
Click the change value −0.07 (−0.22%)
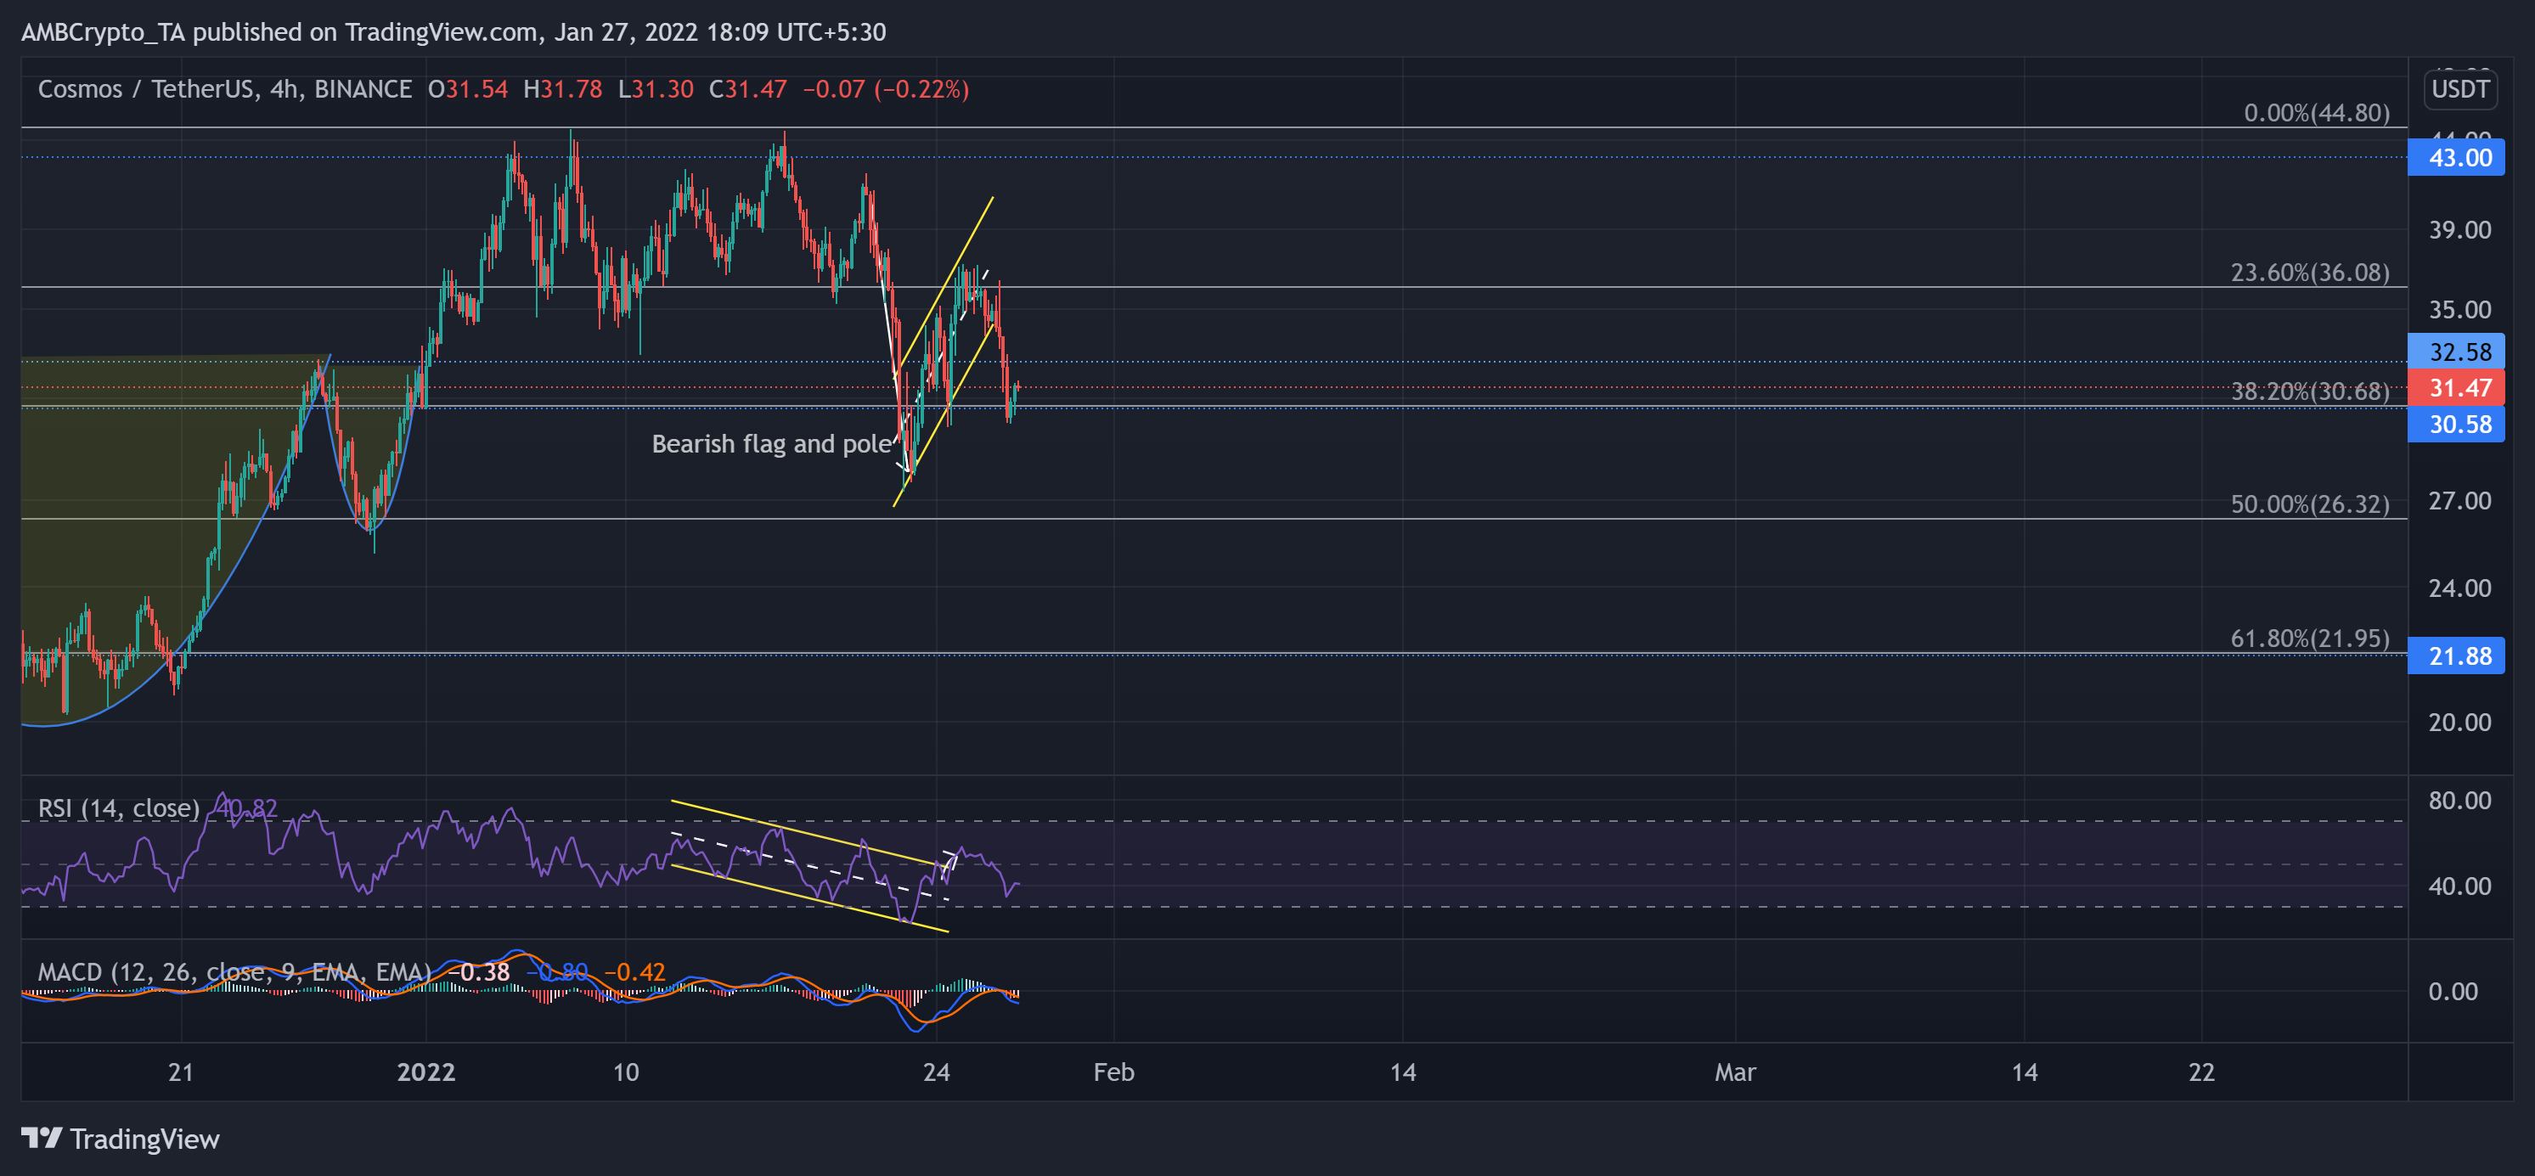[x=886, y=88]
